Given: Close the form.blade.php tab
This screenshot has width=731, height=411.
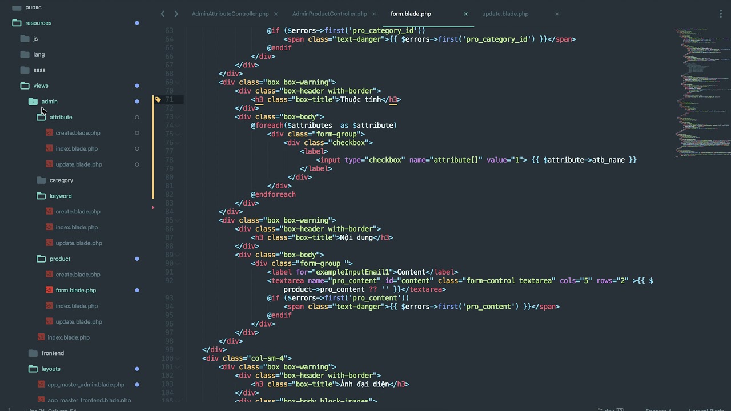Looking at the screenshot, I should point(465,14).
